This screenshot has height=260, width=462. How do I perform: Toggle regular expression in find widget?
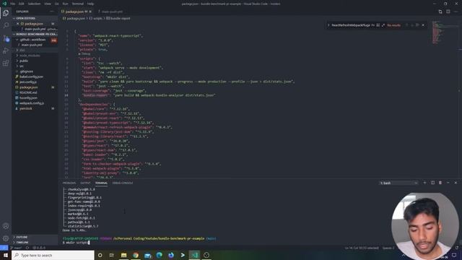pos(383,25)
